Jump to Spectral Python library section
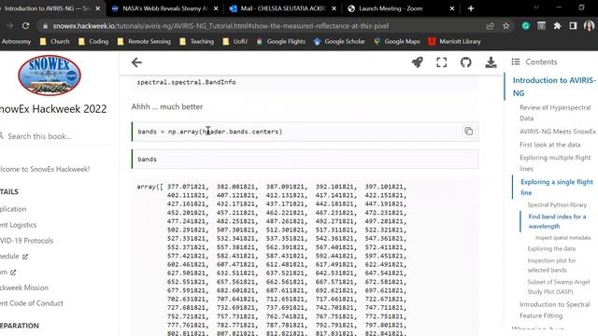Image resolution: width=598 pixels, height=336 pixels. click(557, 204)
